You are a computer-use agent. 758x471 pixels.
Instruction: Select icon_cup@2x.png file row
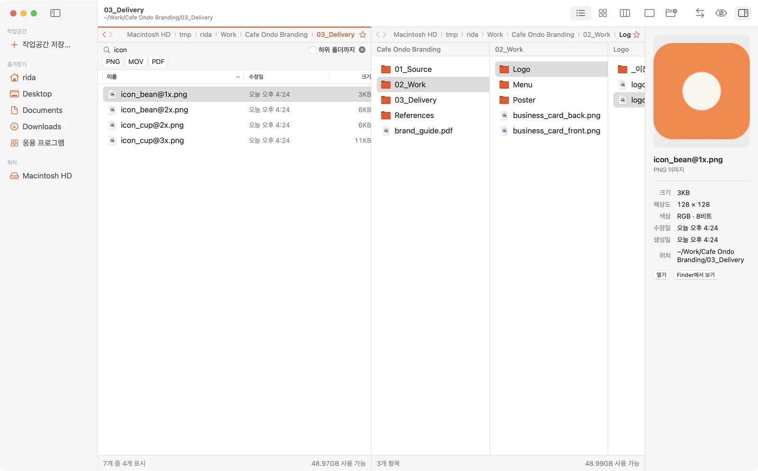click(x=237, y=125)
